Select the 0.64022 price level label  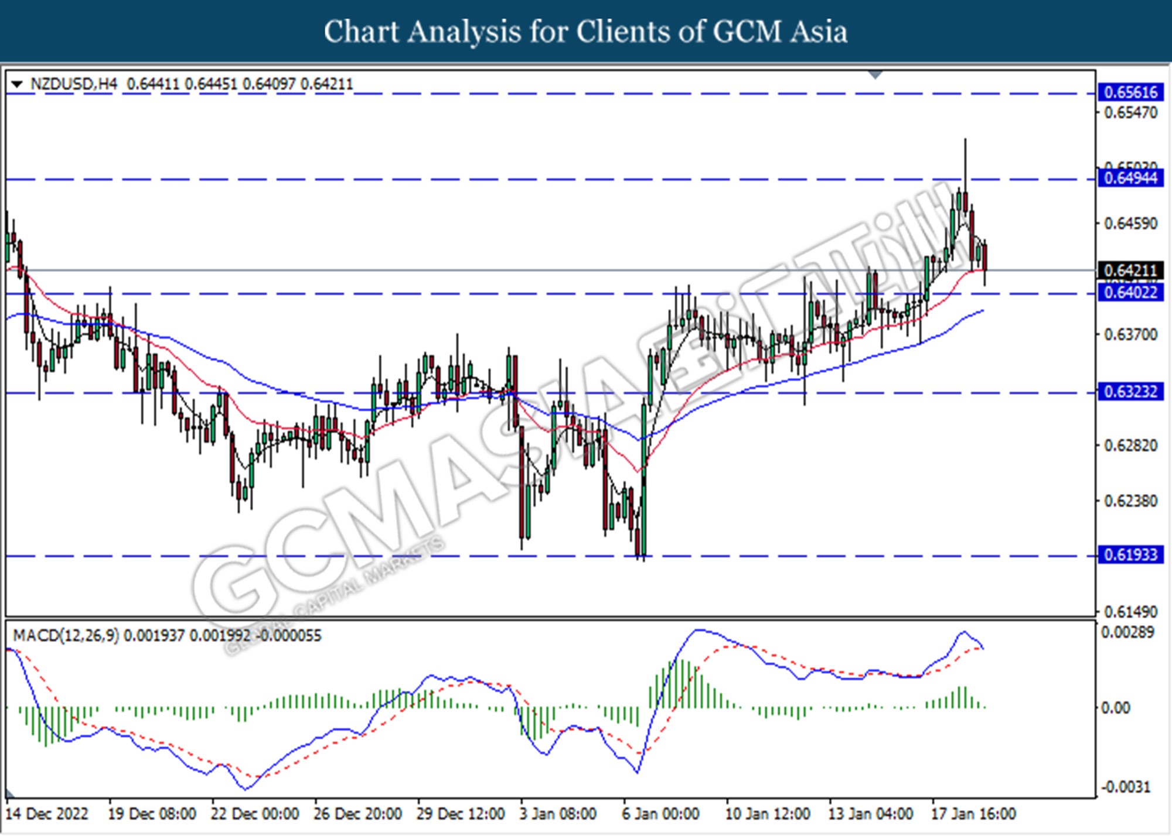[x=1130, y=292]
